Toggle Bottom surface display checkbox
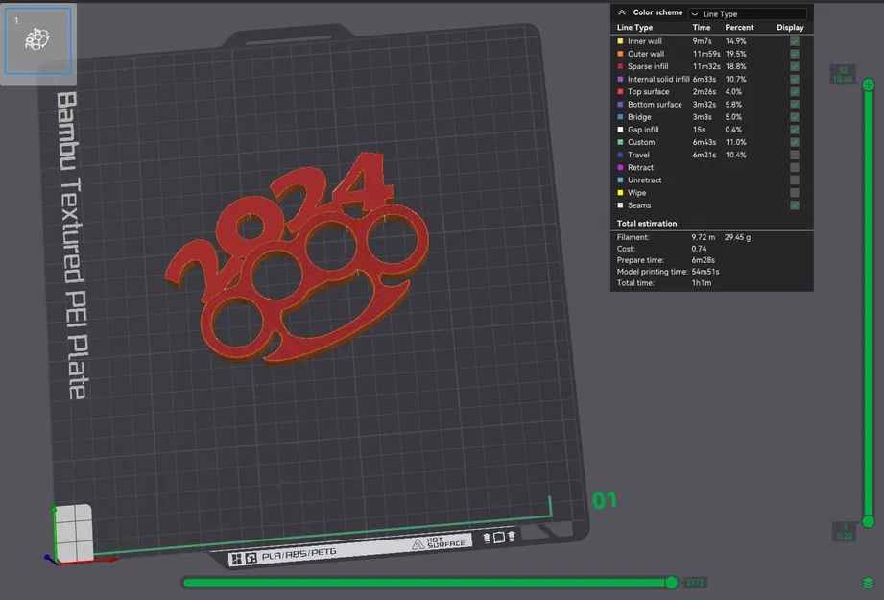Image resolution: width=884 pixels, height=600 pixels. click(x=795, y=105)
